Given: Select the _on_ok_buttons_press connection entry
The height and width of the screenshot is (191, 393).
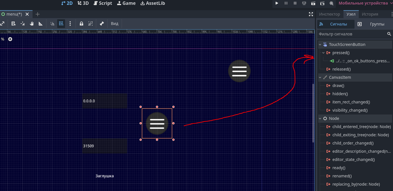Looking at the screenshot, I should (x=360, y=61).
